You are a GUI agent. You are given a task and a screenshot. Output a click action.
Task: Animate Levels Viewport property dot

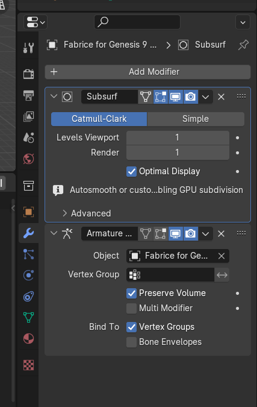click(237, 138)
